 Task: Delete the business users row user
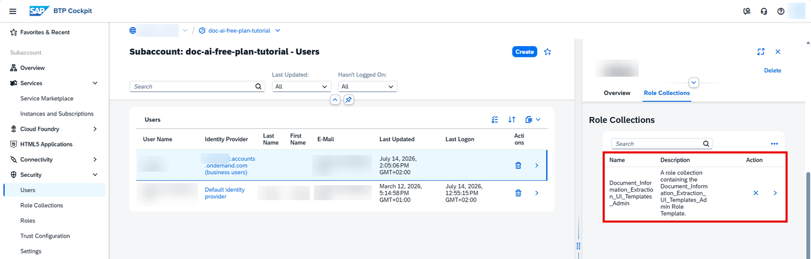518,166
